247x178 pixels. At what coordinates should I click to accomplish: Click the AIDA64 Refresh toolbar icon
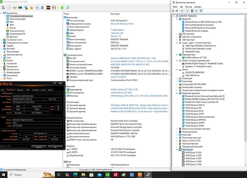point(4,8)
